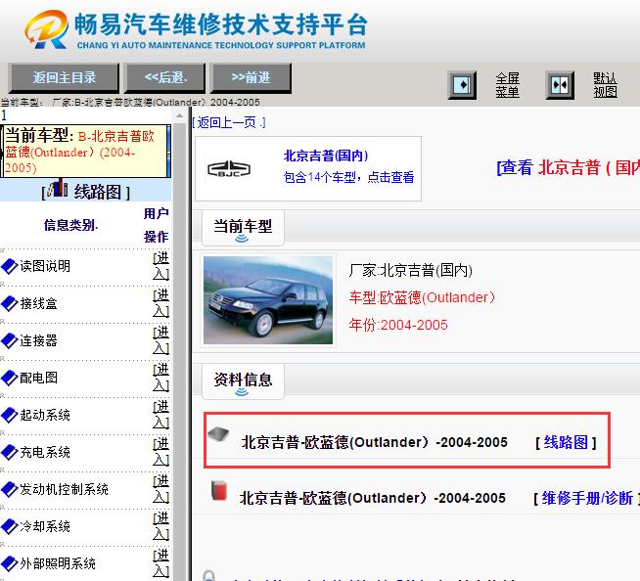The height and width of the screenshot is (581, 640).
Task: Go forward with >>前进 button
Action: coord(251,77)
